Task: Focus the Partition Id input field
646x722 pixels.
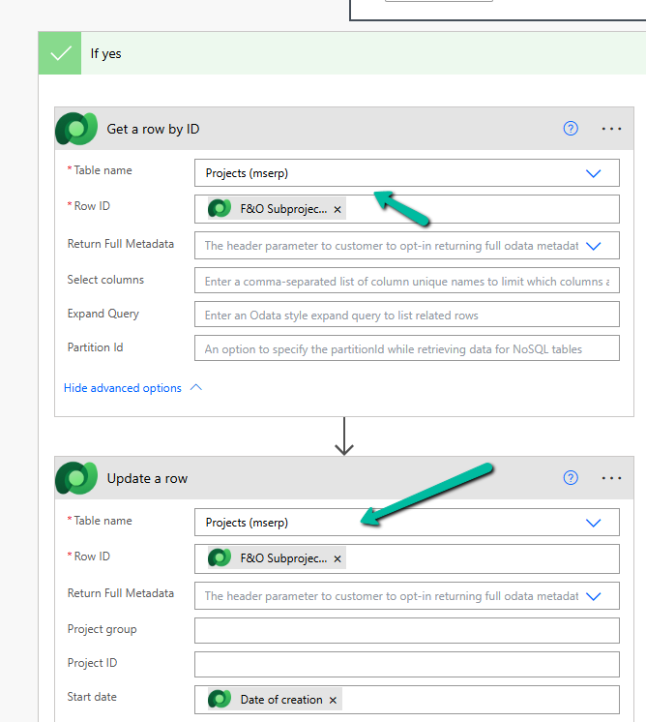Action: point(407,348)
